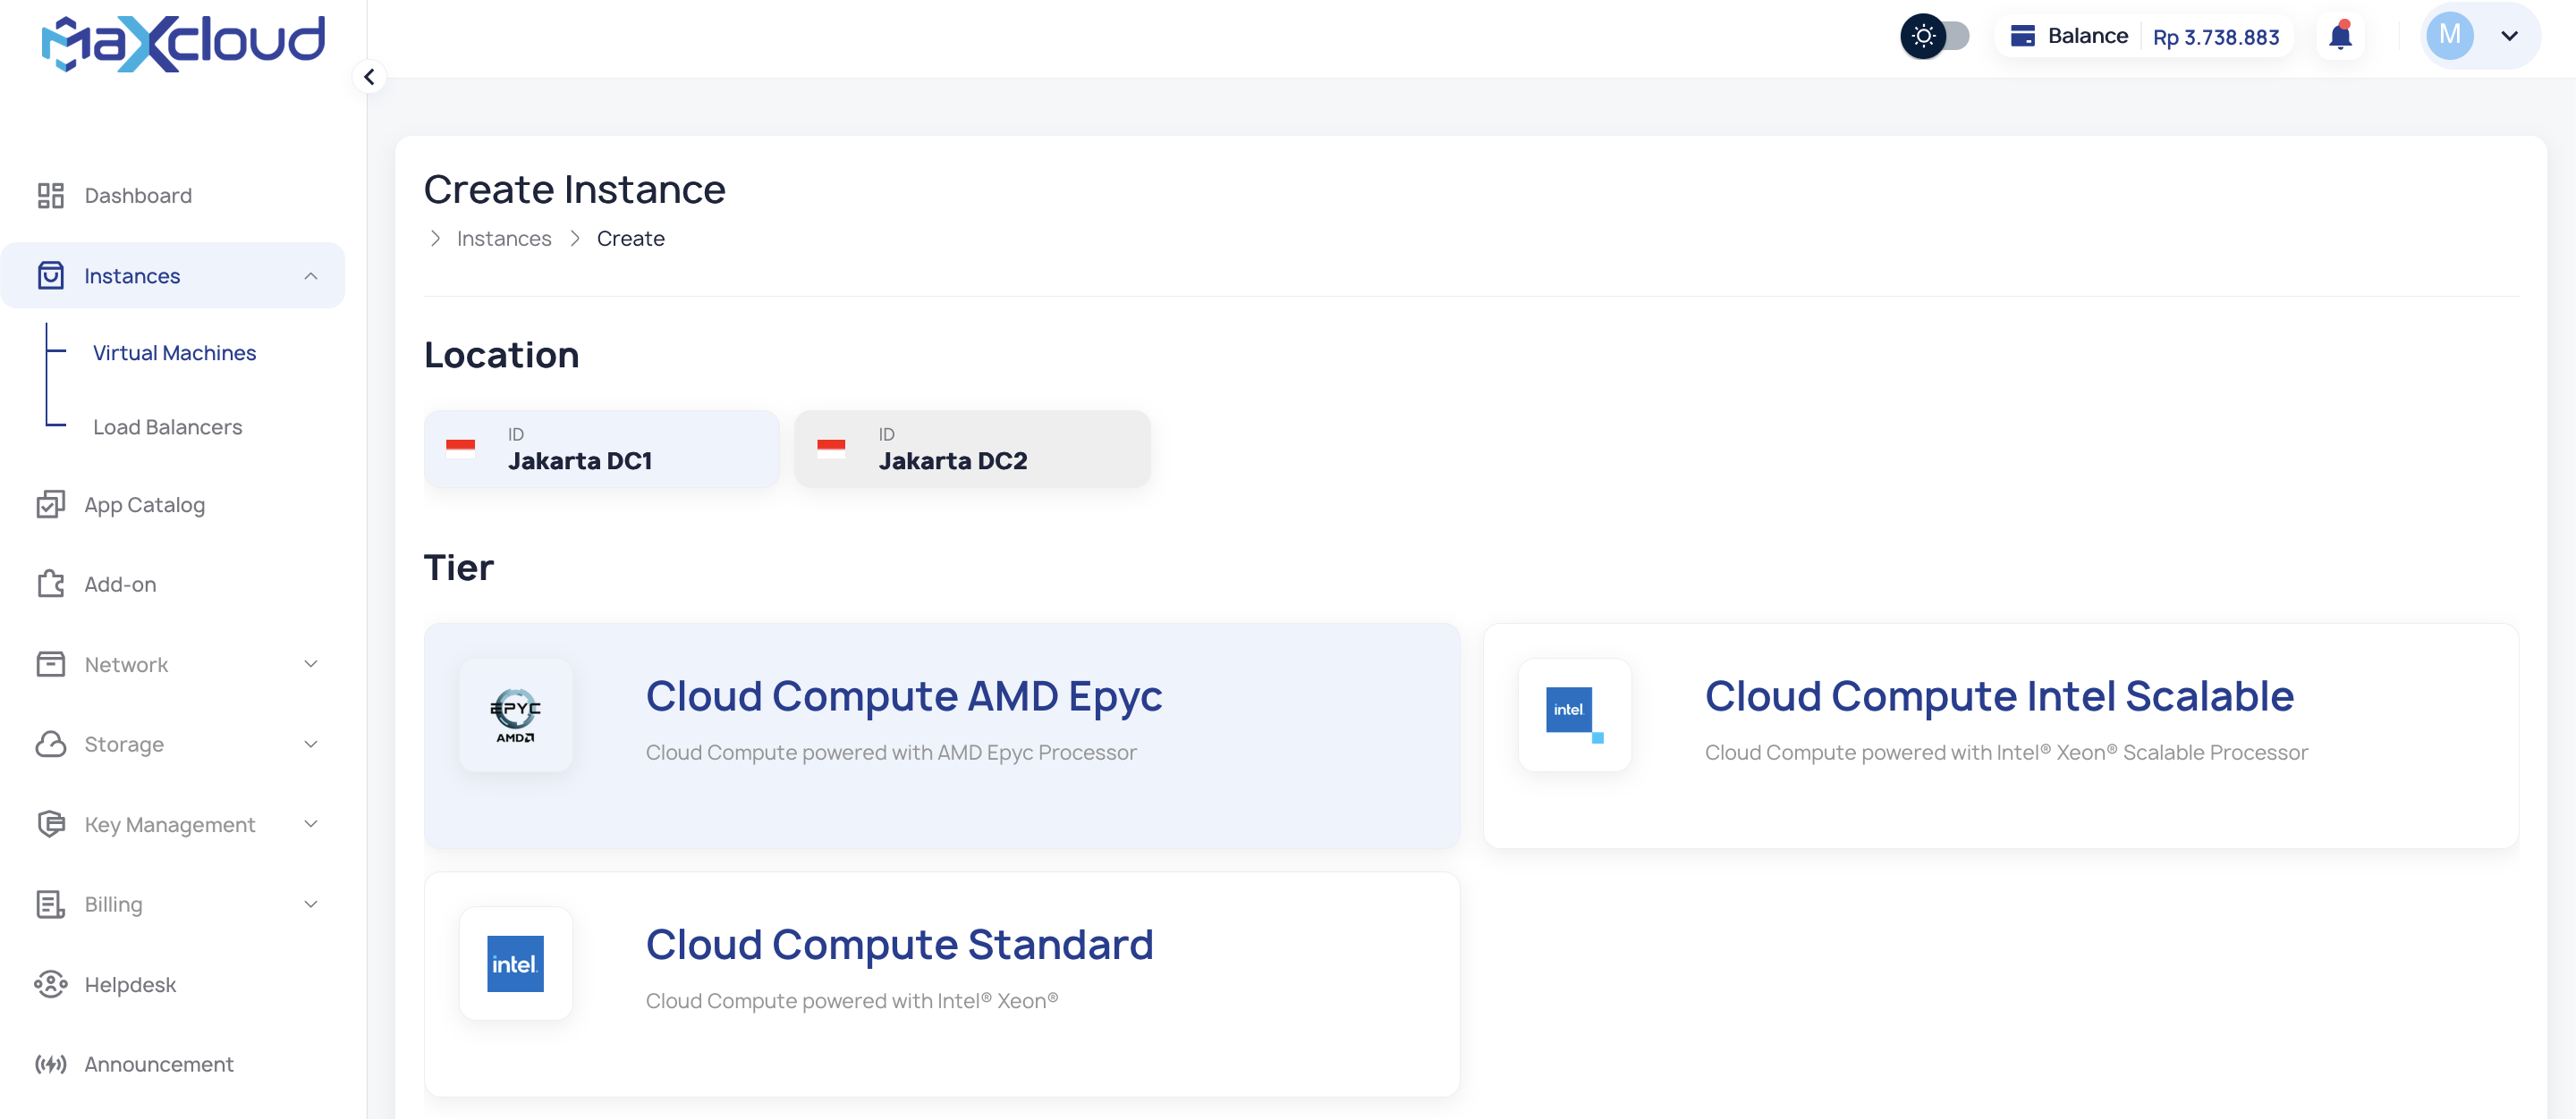The height and width of the screenshot is (1119, 2576).
Task: Click the notification bell icon
Action: 2340,36
